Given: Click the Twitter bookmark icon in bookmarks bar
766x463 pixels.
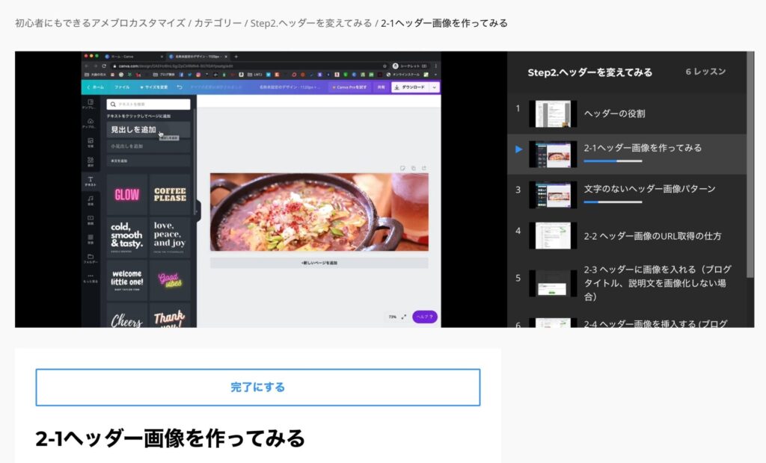Looking at the screenshot, I should (189, 75).
